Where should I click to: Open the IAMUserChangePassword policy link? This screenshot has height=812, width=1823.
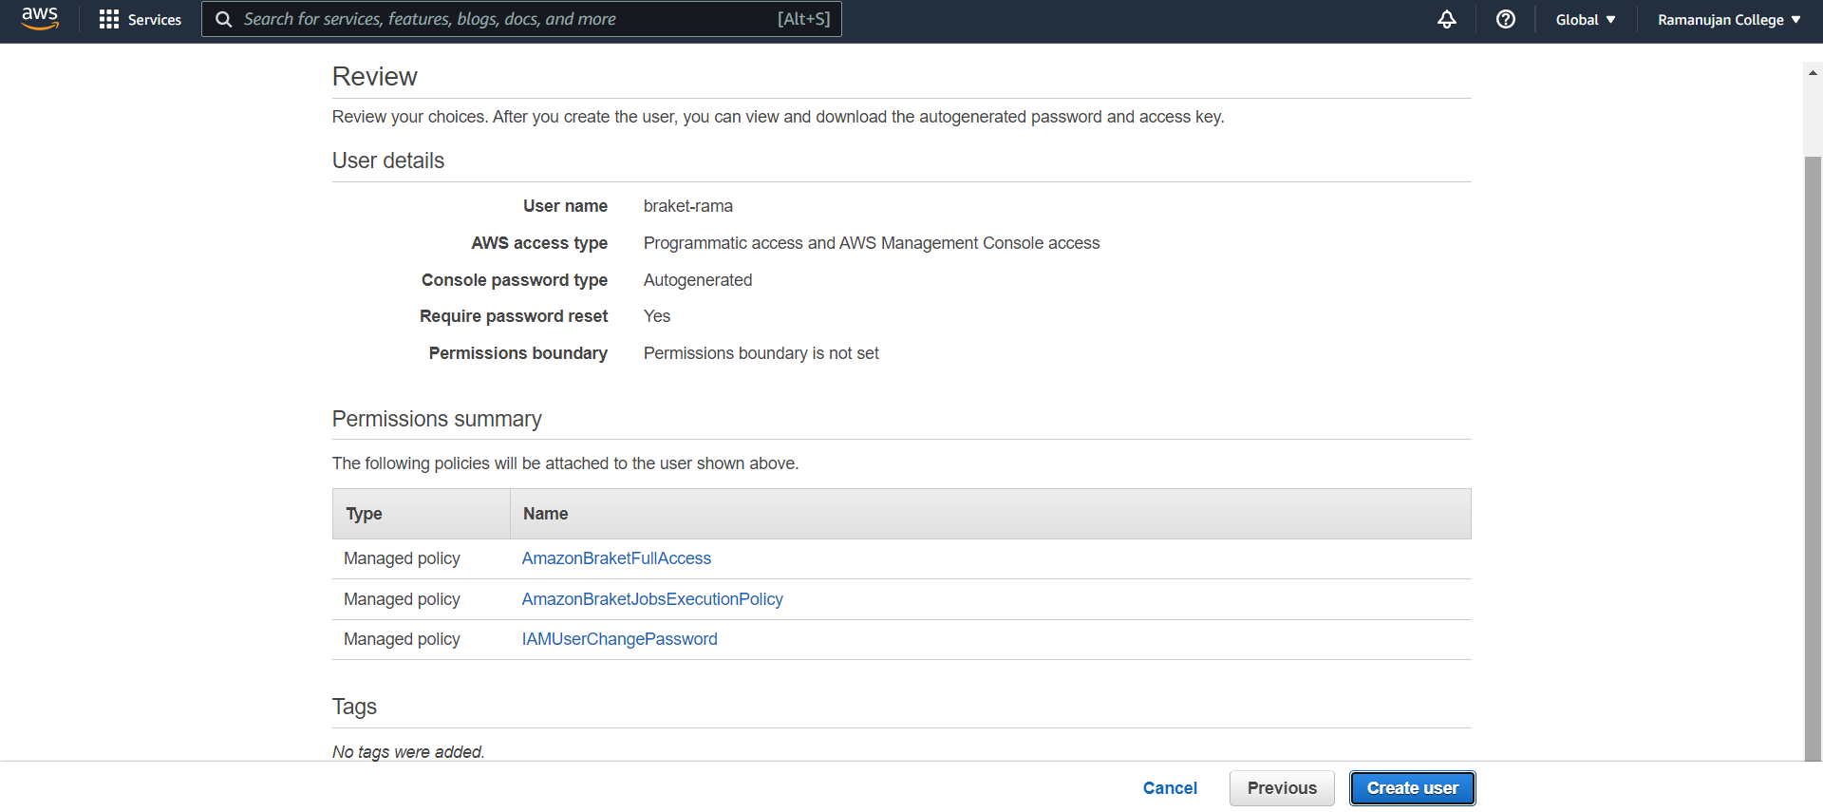click(x=619, y=639)
